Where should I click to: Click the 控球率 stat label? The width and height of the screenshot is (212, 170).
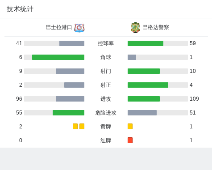tap(106, 43)
